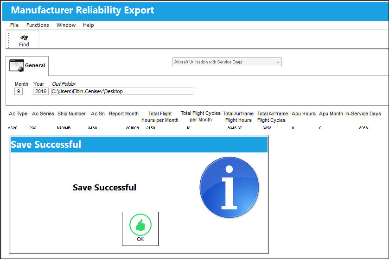This screenshot has width=389, height=259.
Task: Select the A320 cell in the row
Action: pos(13,128)
